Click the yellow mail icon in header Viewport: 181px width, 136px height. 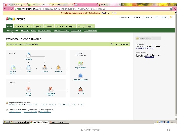170,17
